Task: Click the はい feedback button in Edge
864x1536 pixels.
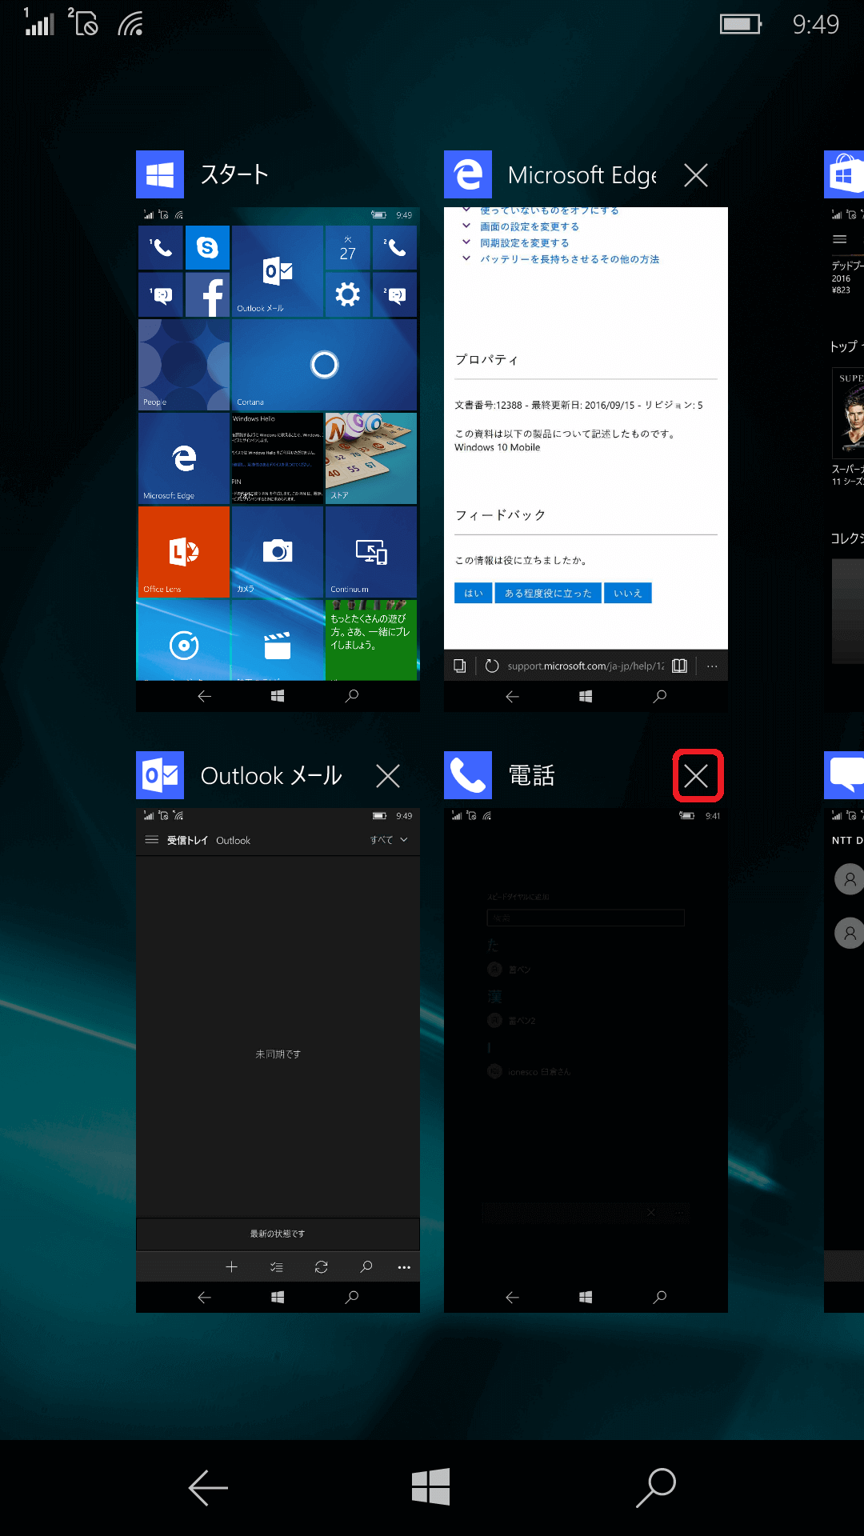Action: tap(474, 593)
